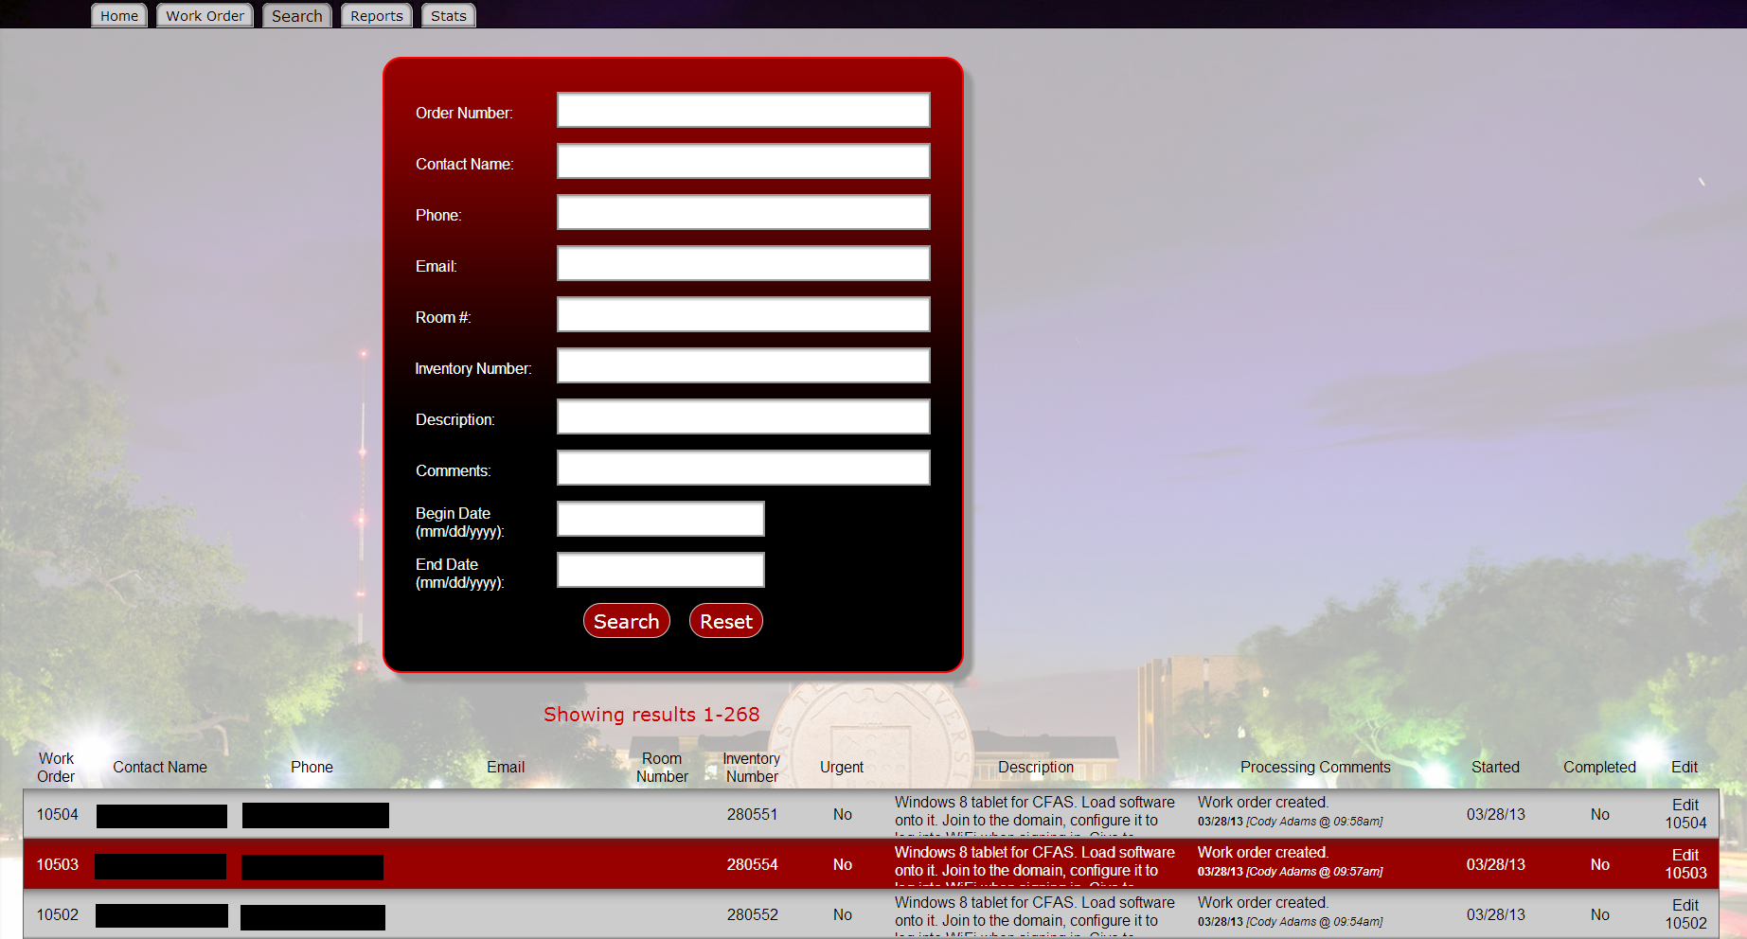The image size is (1747, 939).
Task: Focus the Inventory Number field
Action: [x=743, y=365]
